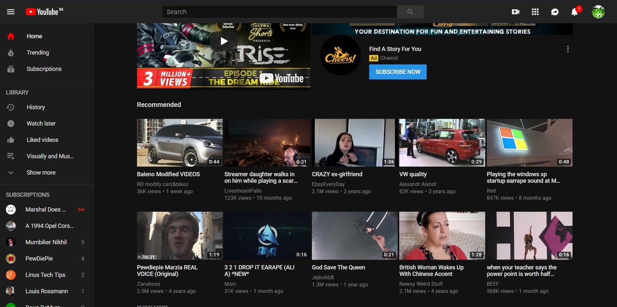
Task: Click the History clock icon
Action: [11, 107]
